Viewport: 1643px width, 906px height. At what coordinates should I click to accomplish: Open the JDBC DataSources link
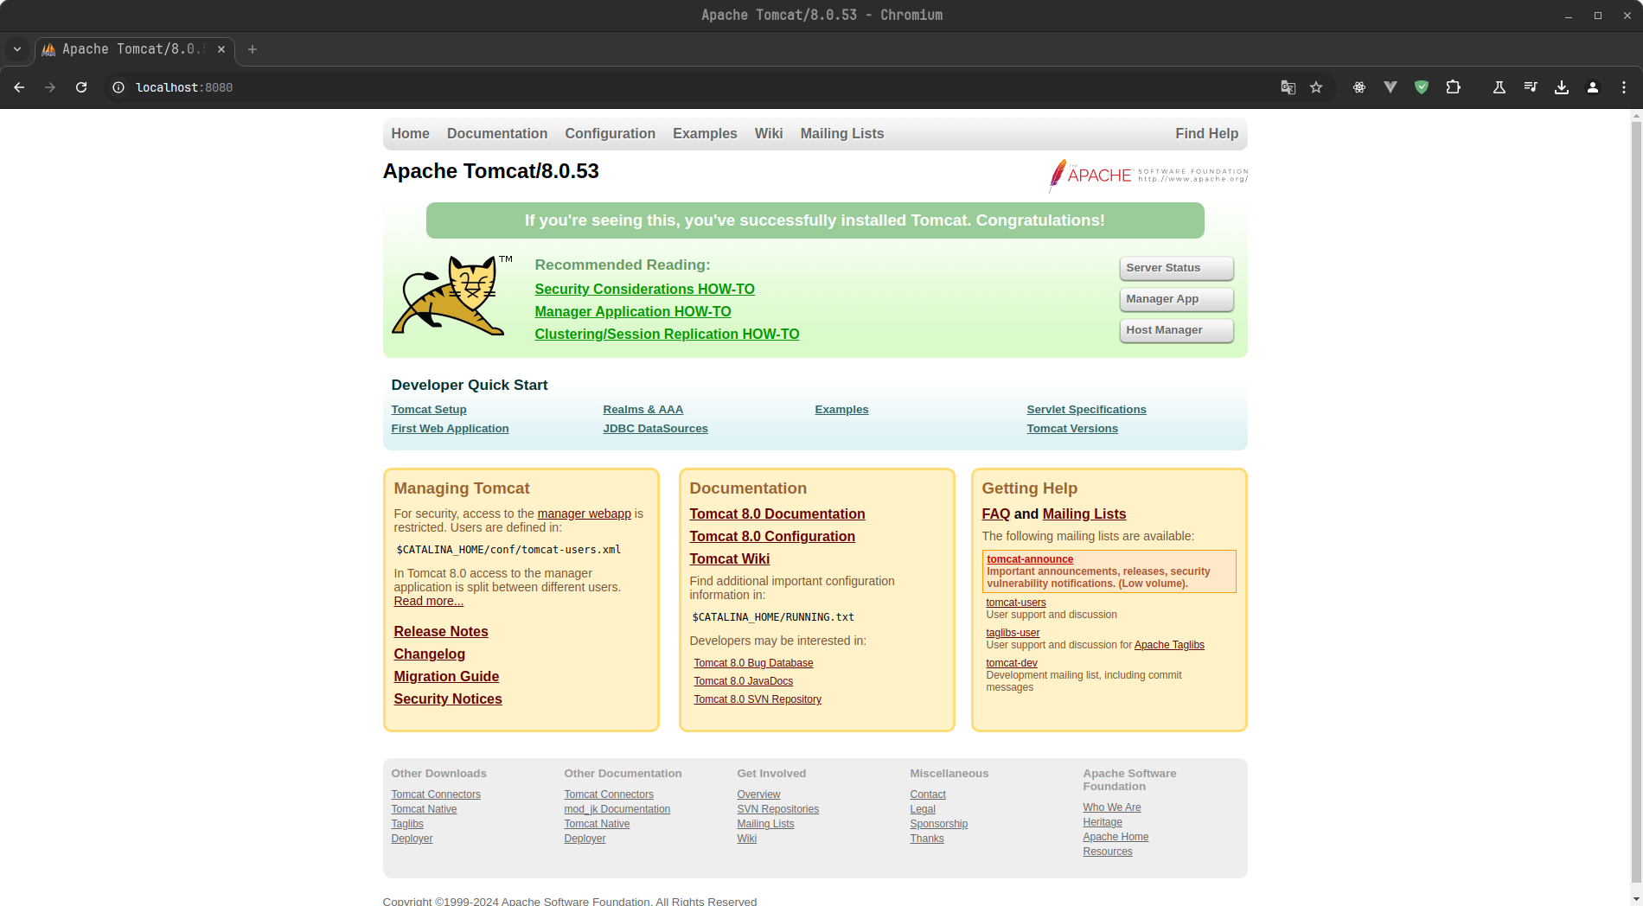click(x=655, y=429)
